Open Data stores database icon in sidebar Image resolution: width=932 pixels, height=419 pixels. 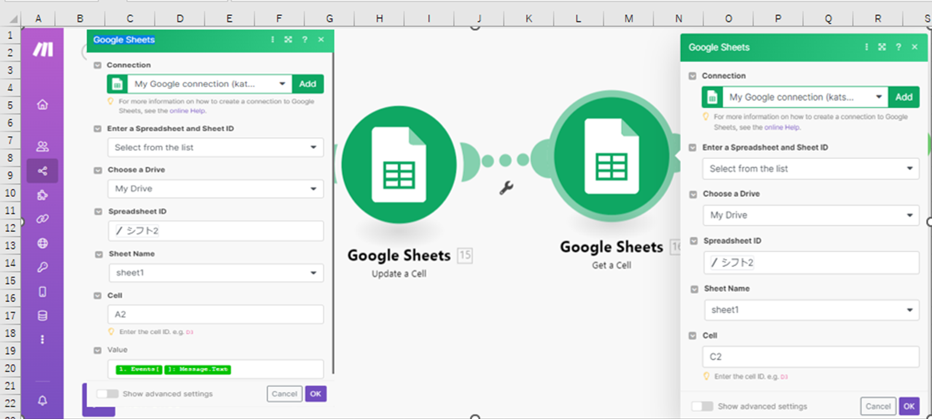point(43,316)
